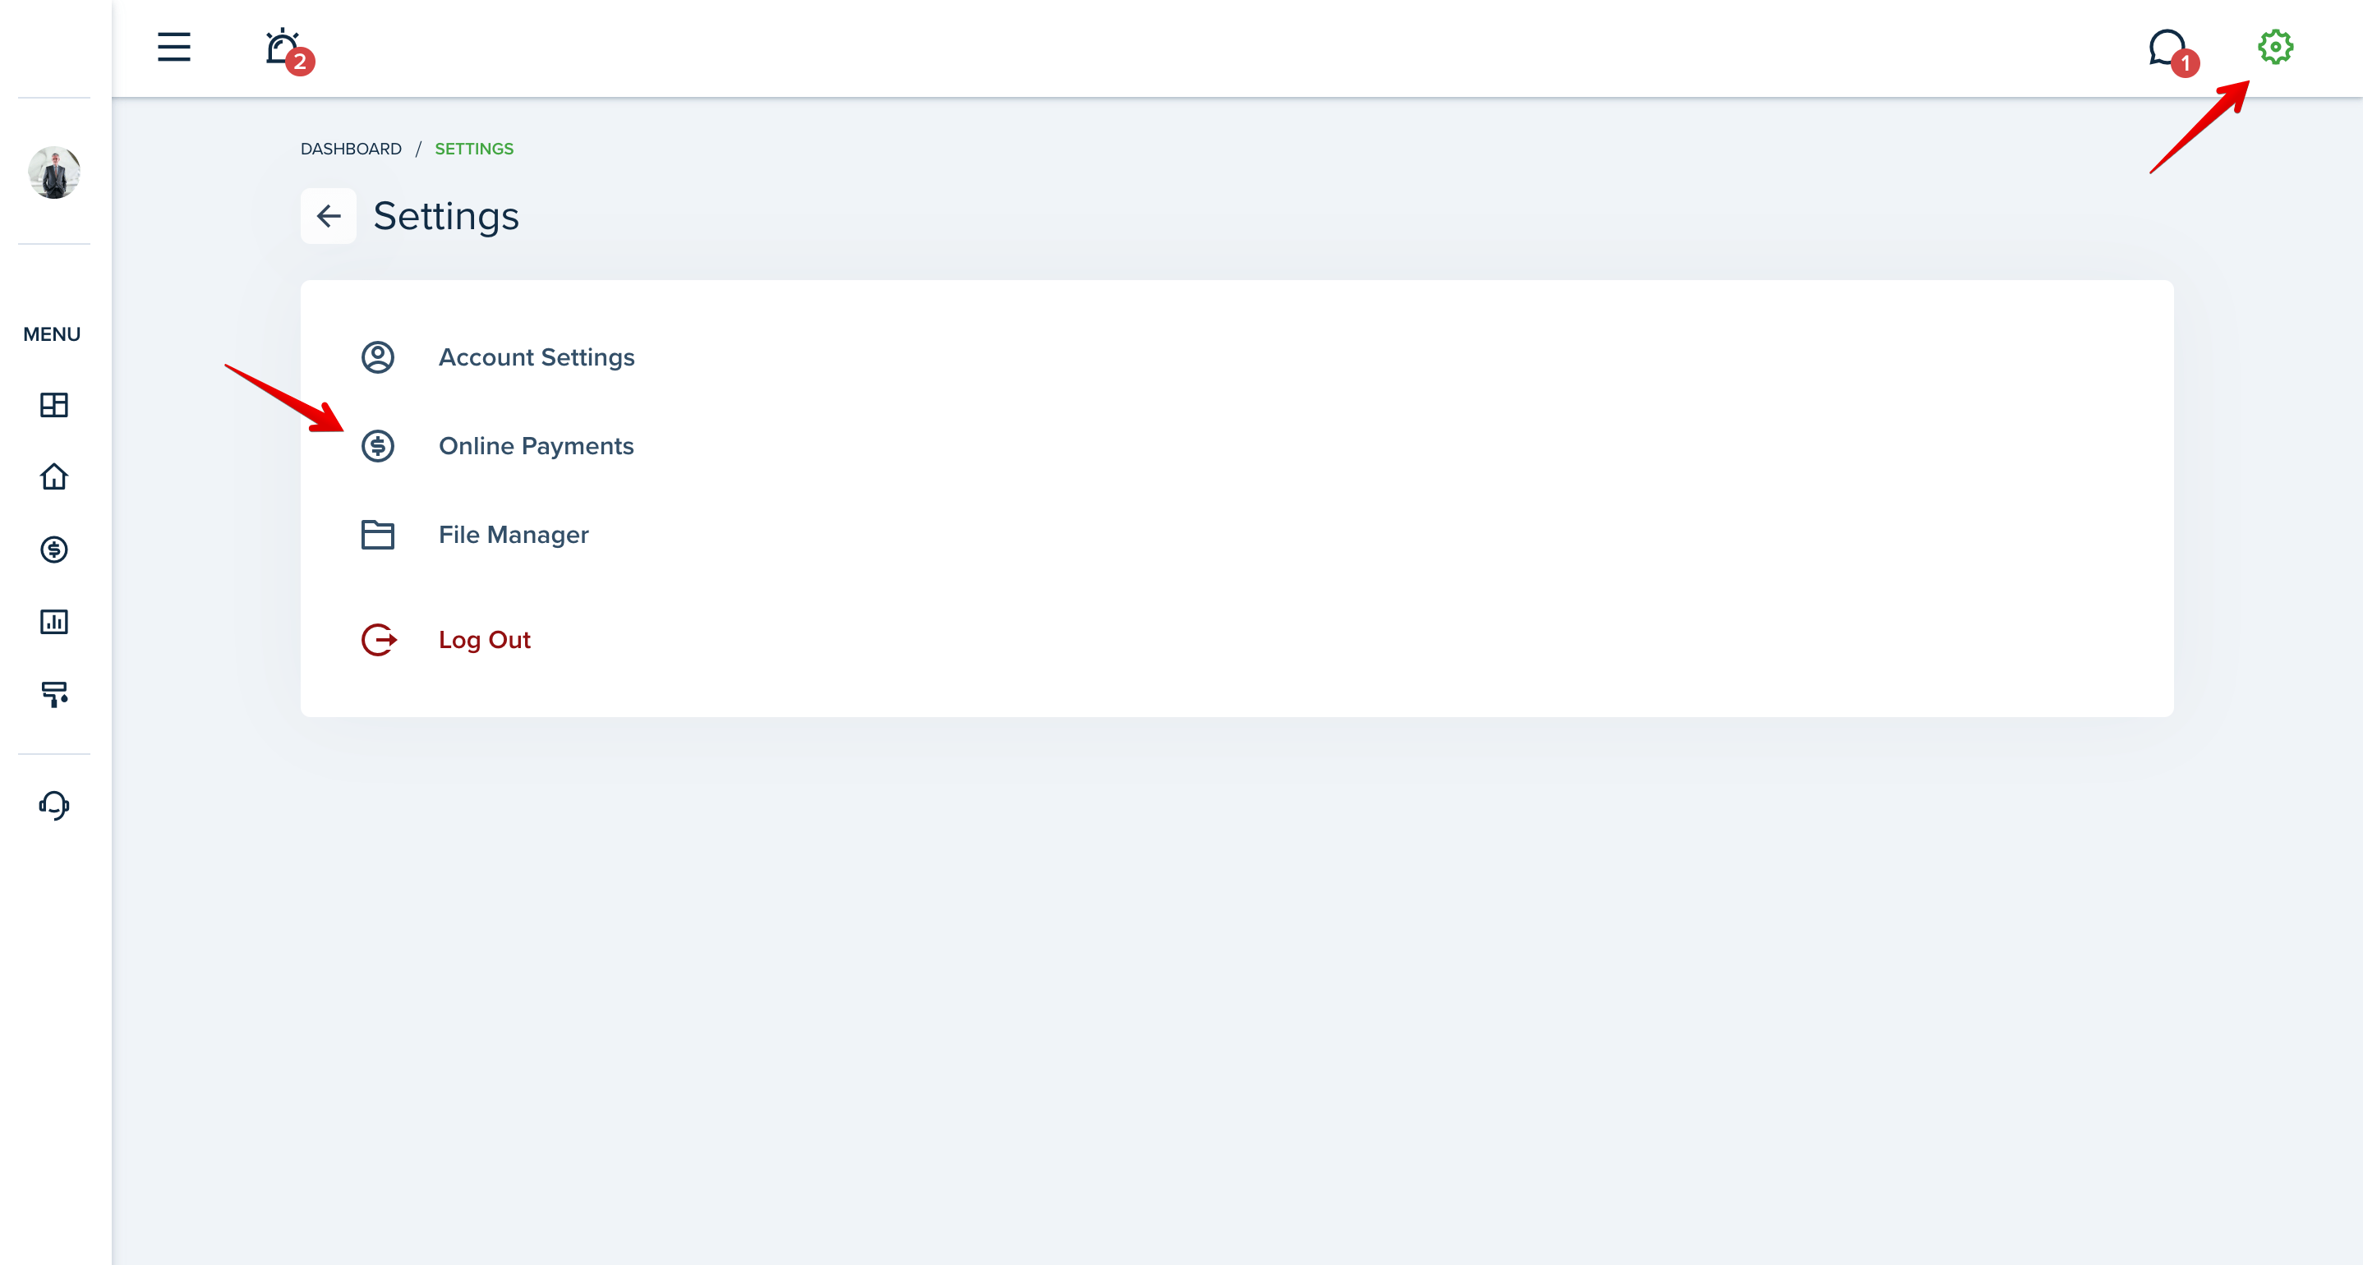Viewport: 2363px width, 1265px height.
Task: Open the reports chart icon in sidebar
Action: (x=54, y=622)
